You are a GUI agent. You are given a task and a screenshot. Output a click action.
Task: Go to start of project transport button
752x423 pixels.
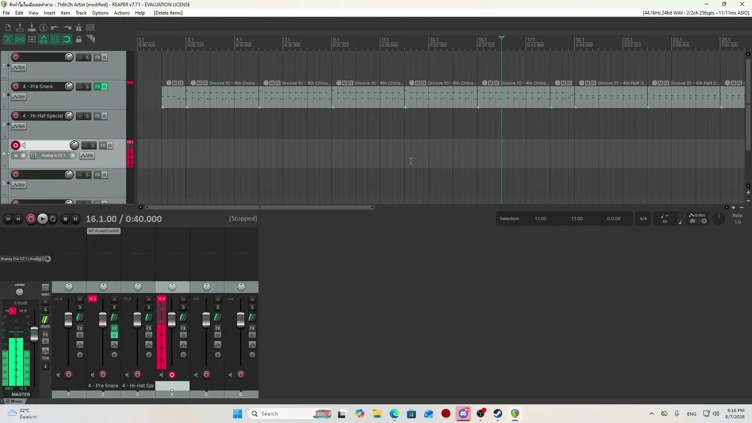8,219
